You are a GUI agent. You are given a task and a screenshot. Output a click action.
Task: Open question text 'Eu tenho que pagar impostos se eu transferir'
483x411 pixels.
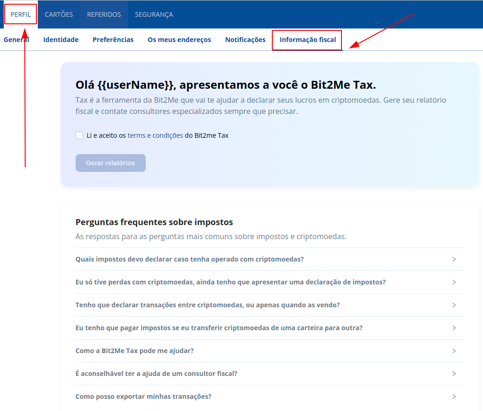click(219, 328)
